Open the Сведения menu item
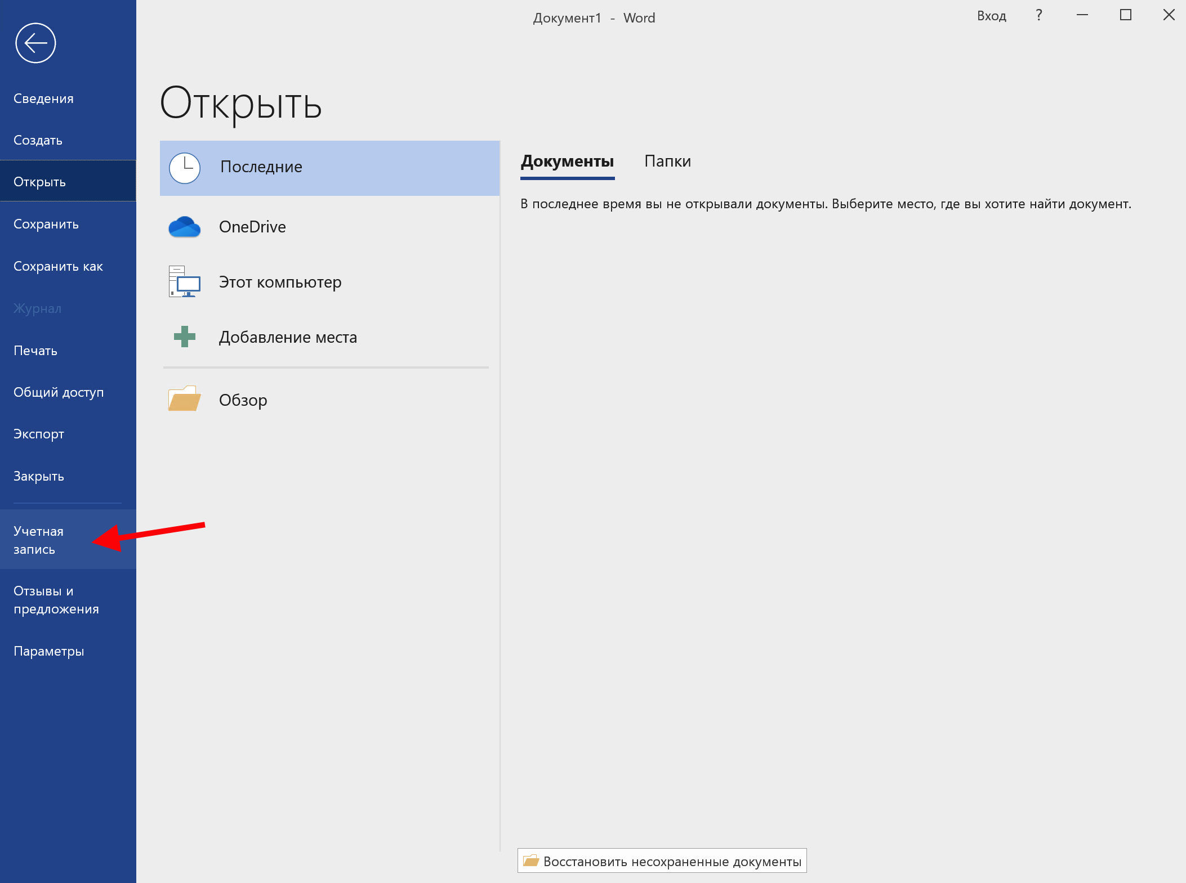1186x883 pixels. point(68,98)
